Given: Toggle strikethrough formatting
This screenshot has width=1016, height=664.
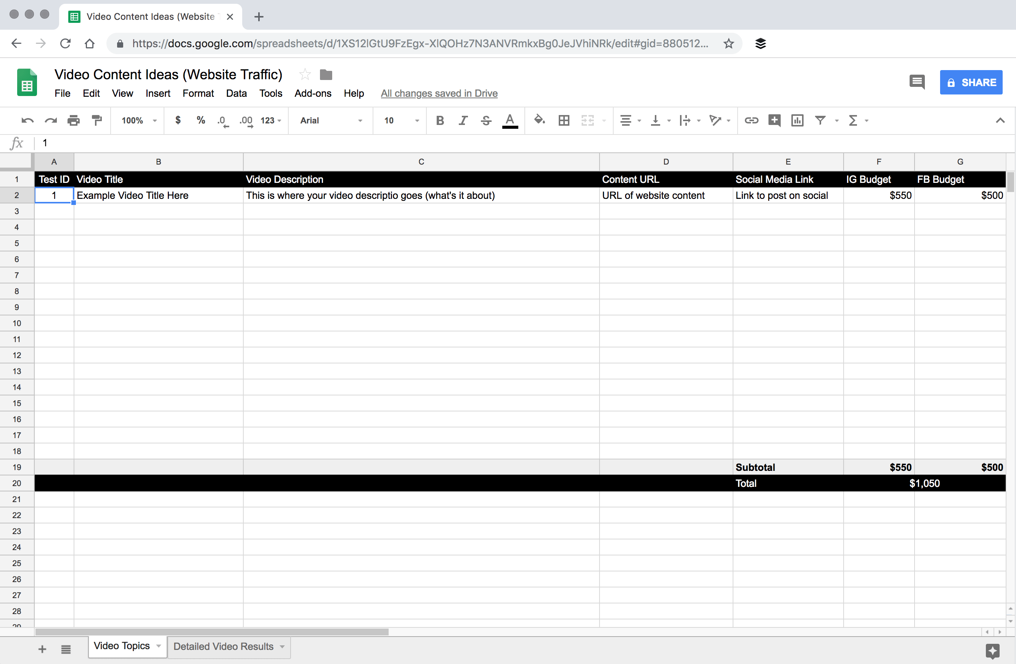Looking at the screenshot, I should tap(486, 120).
